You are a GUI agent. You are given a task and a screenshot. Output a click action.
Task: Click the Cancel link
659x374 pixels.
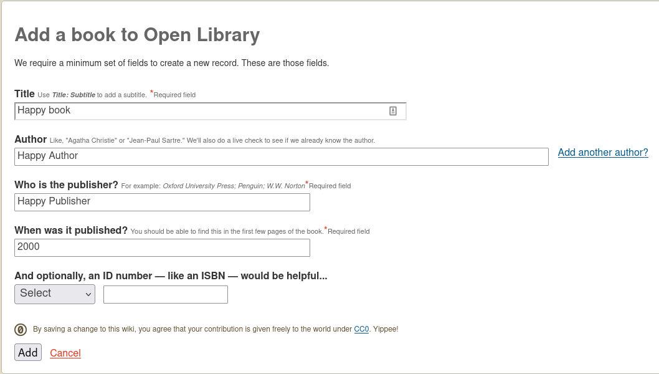coord(65,353)
